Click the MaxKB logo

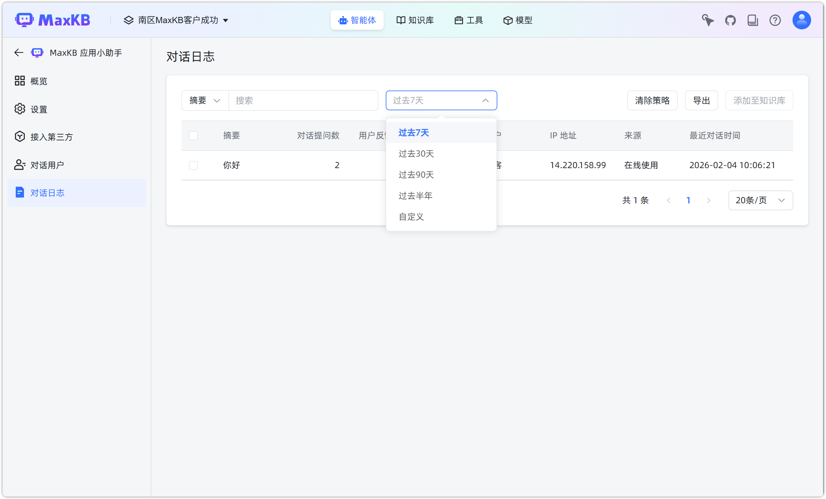click(x=53, y=19)
